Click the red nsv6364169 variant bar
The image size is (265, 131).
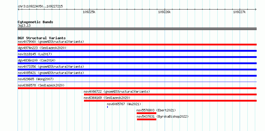pos(170,101)
